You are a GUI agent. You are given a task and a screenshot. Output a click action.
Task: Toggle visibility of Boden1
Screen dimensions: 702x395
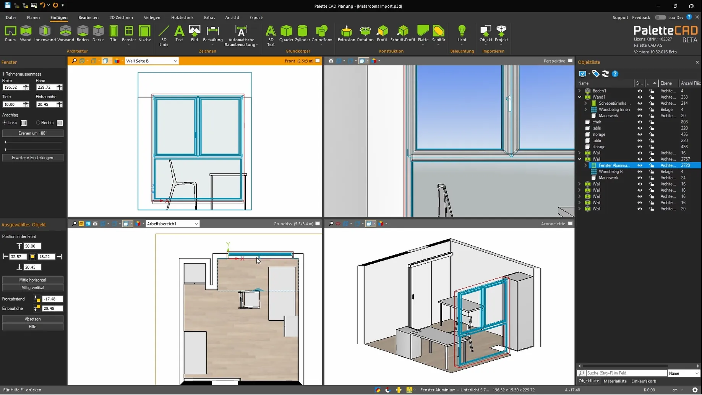(640, 91)
